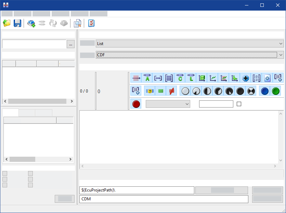Toggle the green letter A parameter icon
The height and width of the screenshot is (213, 286).
147,78
